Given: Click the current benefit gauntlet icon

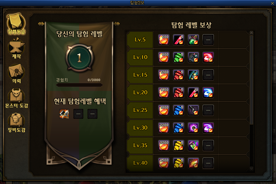Looking at the screenshot, I should coord(64,114).
